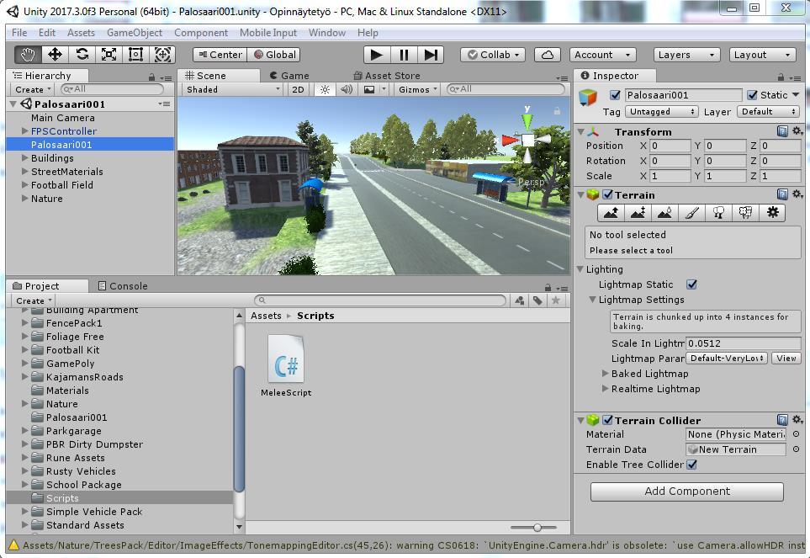Open Terrain Settings gear tool
This screenshot has width=810, height=558.
(x=772, y=212)
